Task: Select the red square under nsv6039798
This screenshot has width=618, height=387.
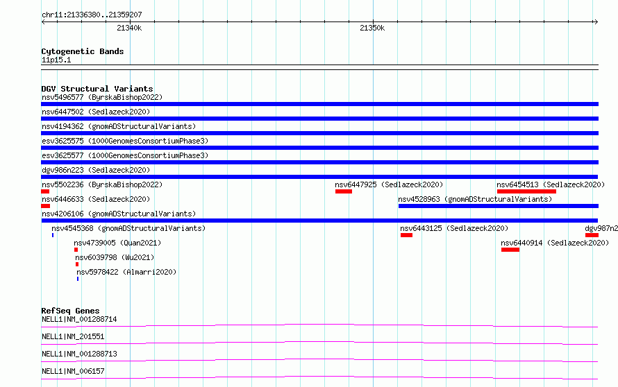Action: coord(77,264)
